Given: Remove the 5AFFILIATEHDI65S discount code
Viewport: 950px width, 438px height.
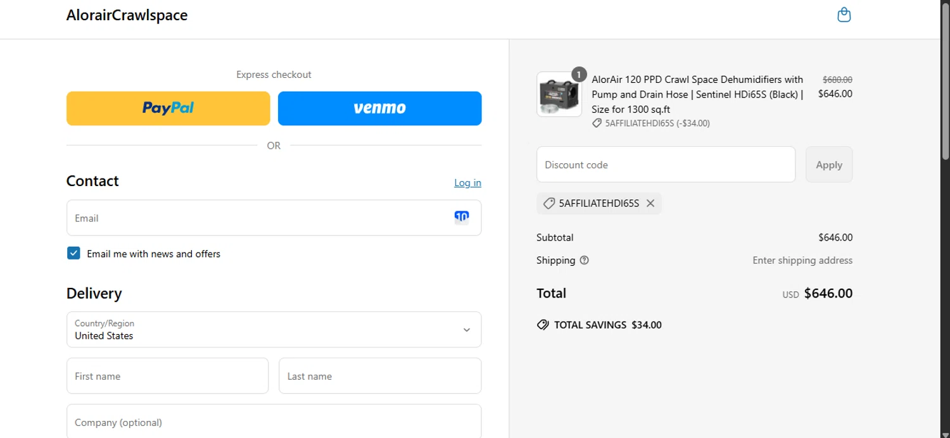Looking at the screenshot, I should [x=650, y=203].
